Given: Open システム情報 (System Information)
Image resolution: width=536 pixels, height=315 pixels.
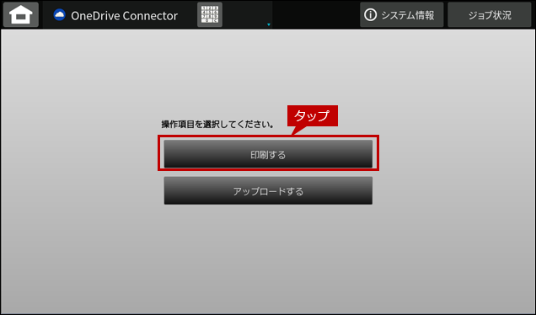Looking at the screenshot, I should [402, 14].
